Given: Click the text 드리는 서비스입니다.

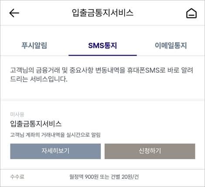Looking at the screenshot, I should pos(39,79).
